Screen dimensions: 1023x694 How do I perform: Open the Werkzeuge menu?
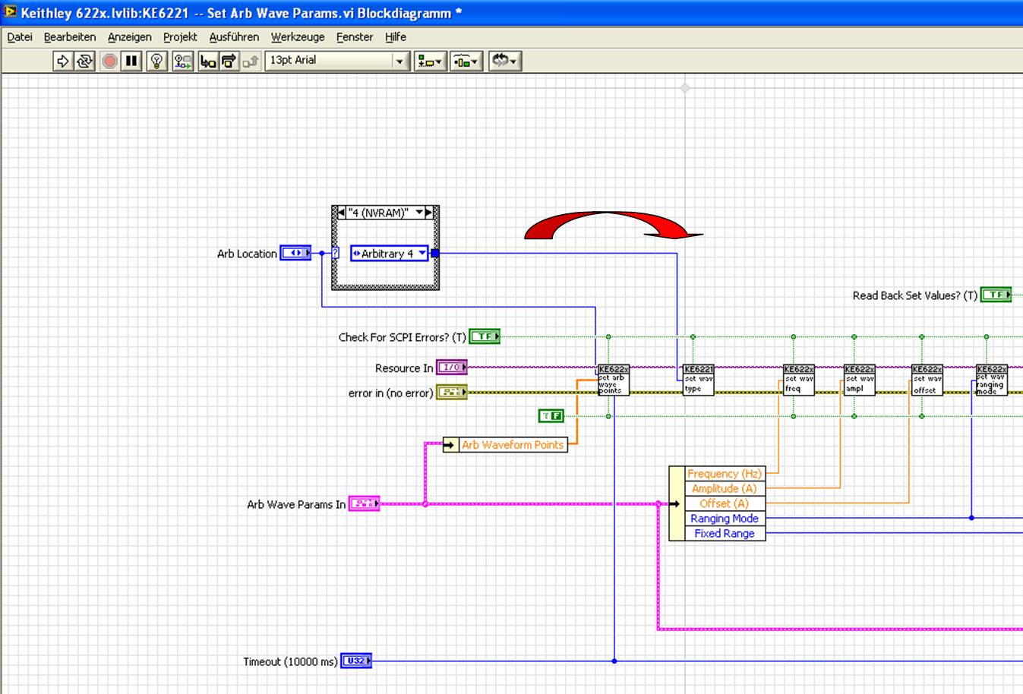pos(297,36)
